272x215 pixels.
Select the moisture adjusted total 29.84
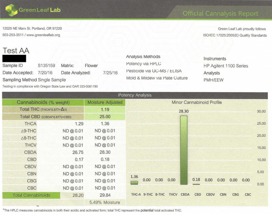[105, 195]
